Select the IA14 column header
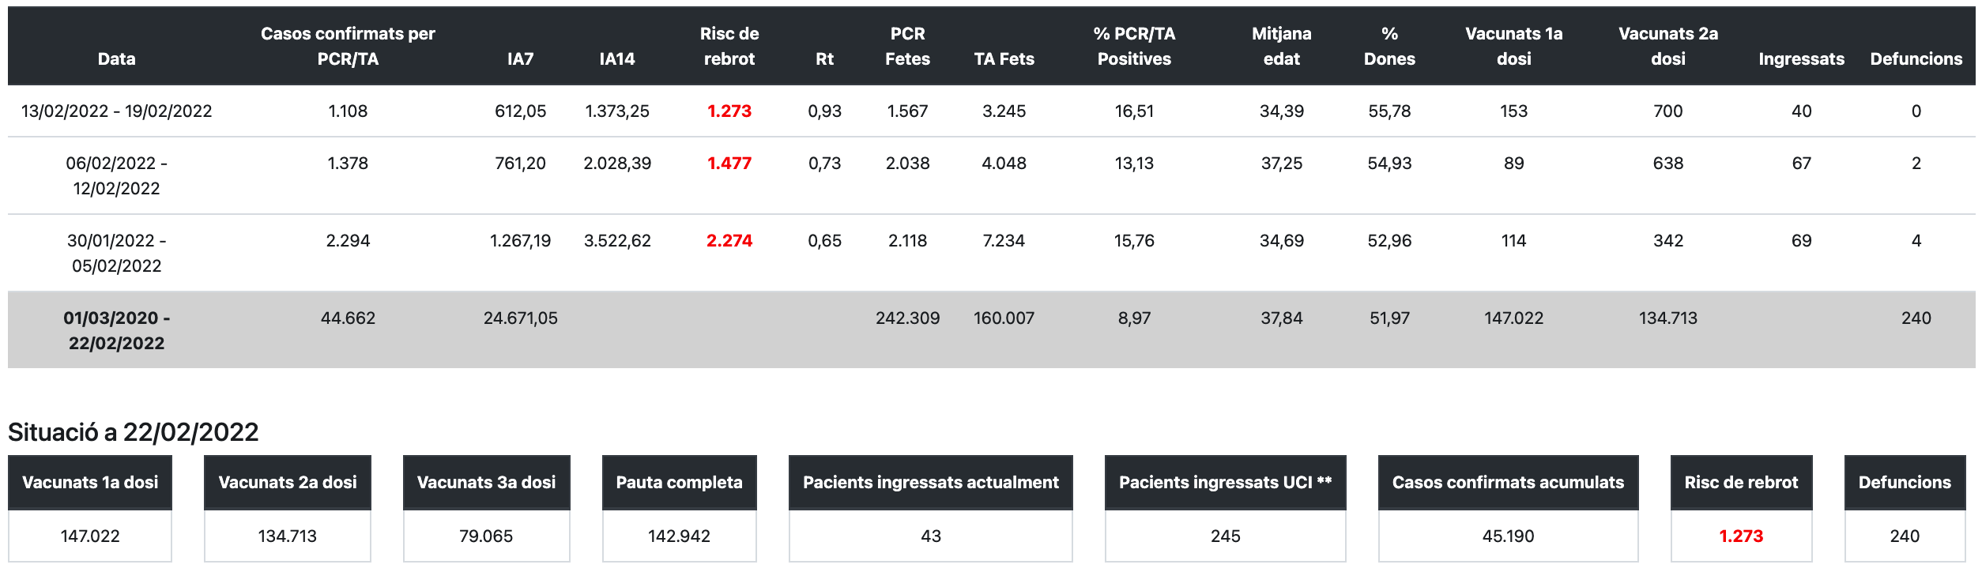1982x572 pixels. coord(616,58)
